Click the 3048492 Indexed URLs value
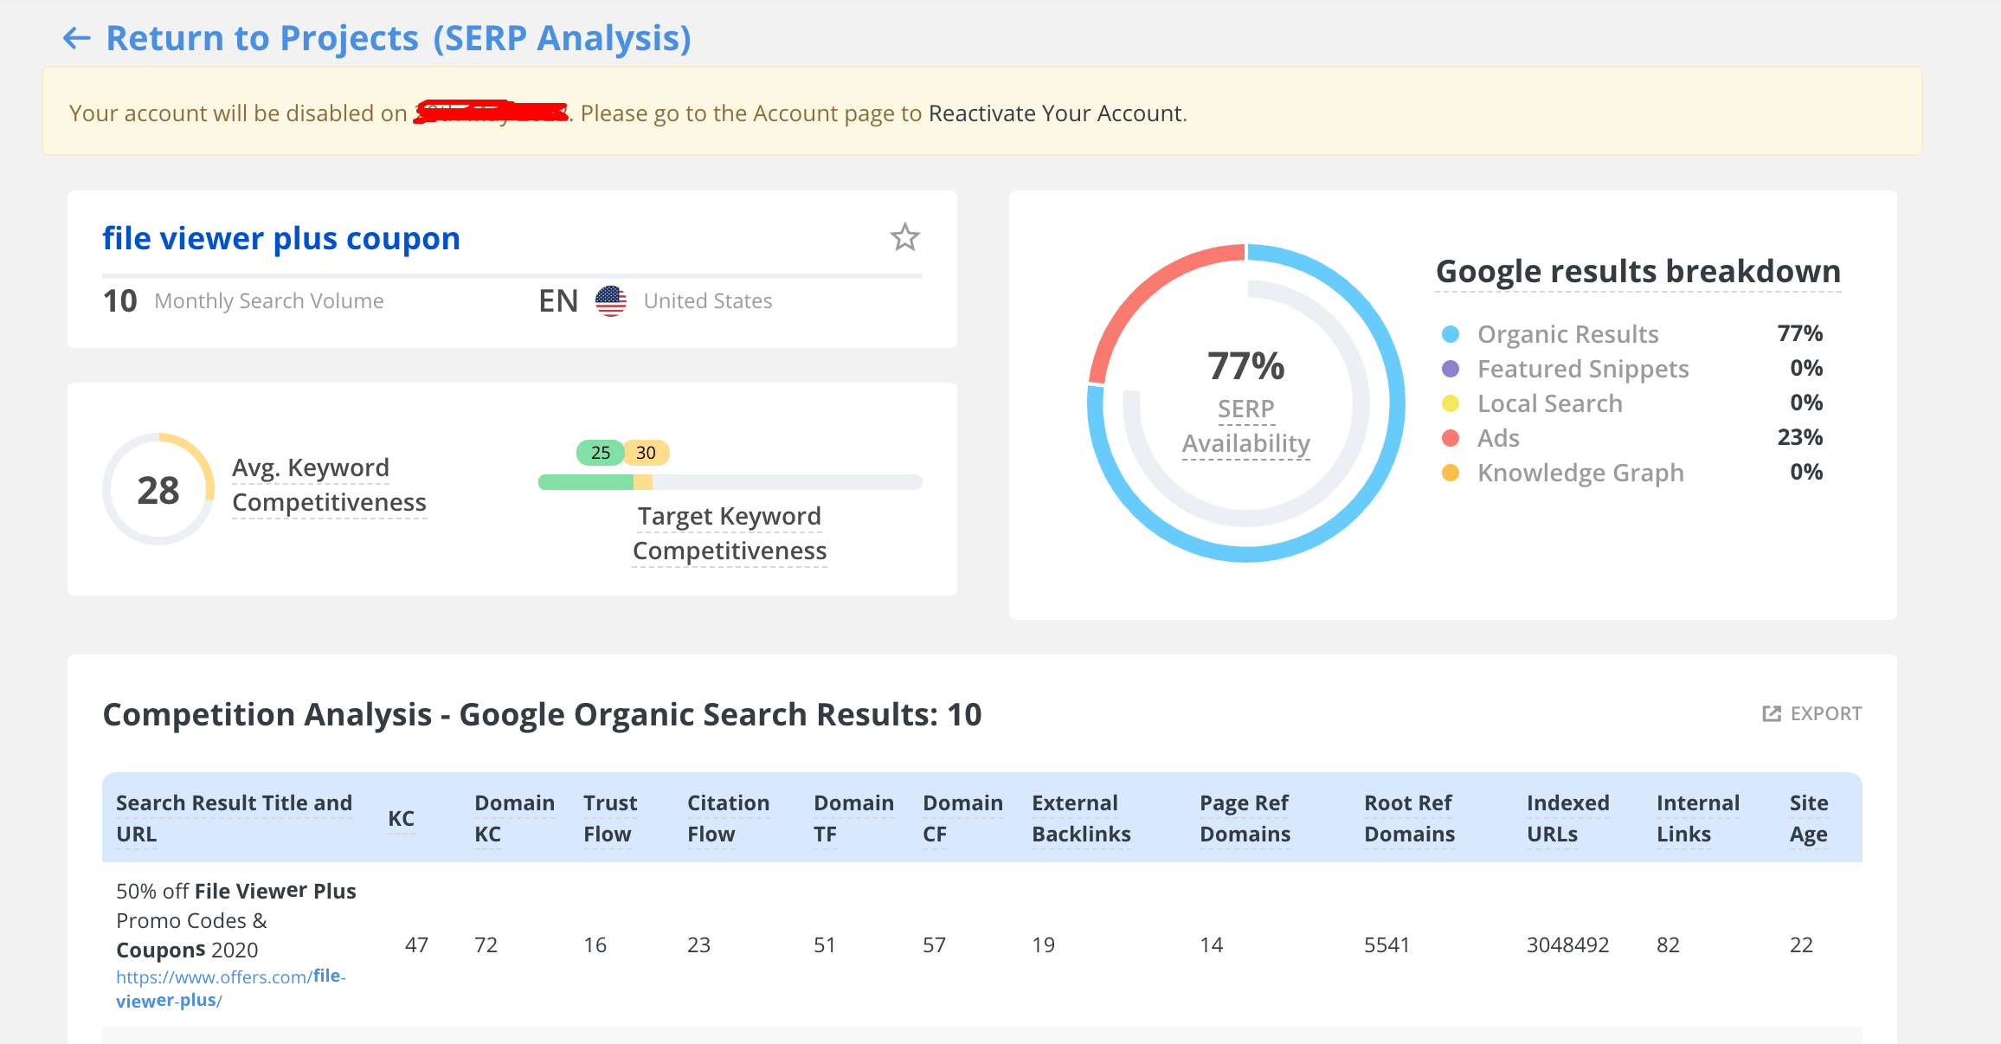The width and height of the screenshot is (2001, 1044). [x=1567, y=944]
